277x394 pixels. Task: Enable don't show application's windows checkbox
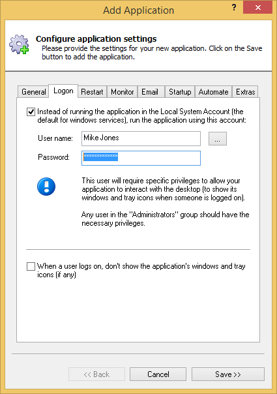[31, 266]
